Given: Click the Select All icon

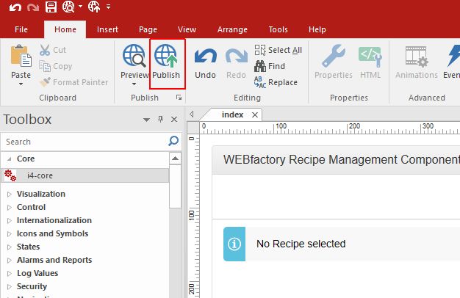Looking at the screenshot, I should point(260,50).
